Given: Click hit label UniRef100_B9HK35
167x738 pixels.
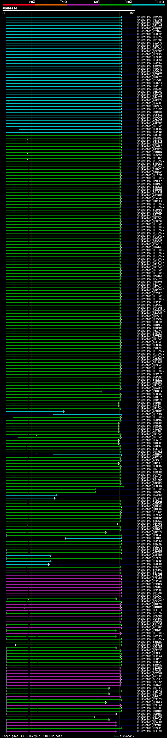Looking at the screenshot, I should point(150,34).
